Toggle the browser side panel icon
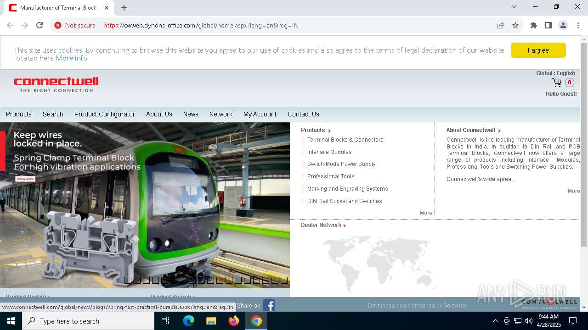Viewport: 588px width, 330px height. (x=548, y=25)
